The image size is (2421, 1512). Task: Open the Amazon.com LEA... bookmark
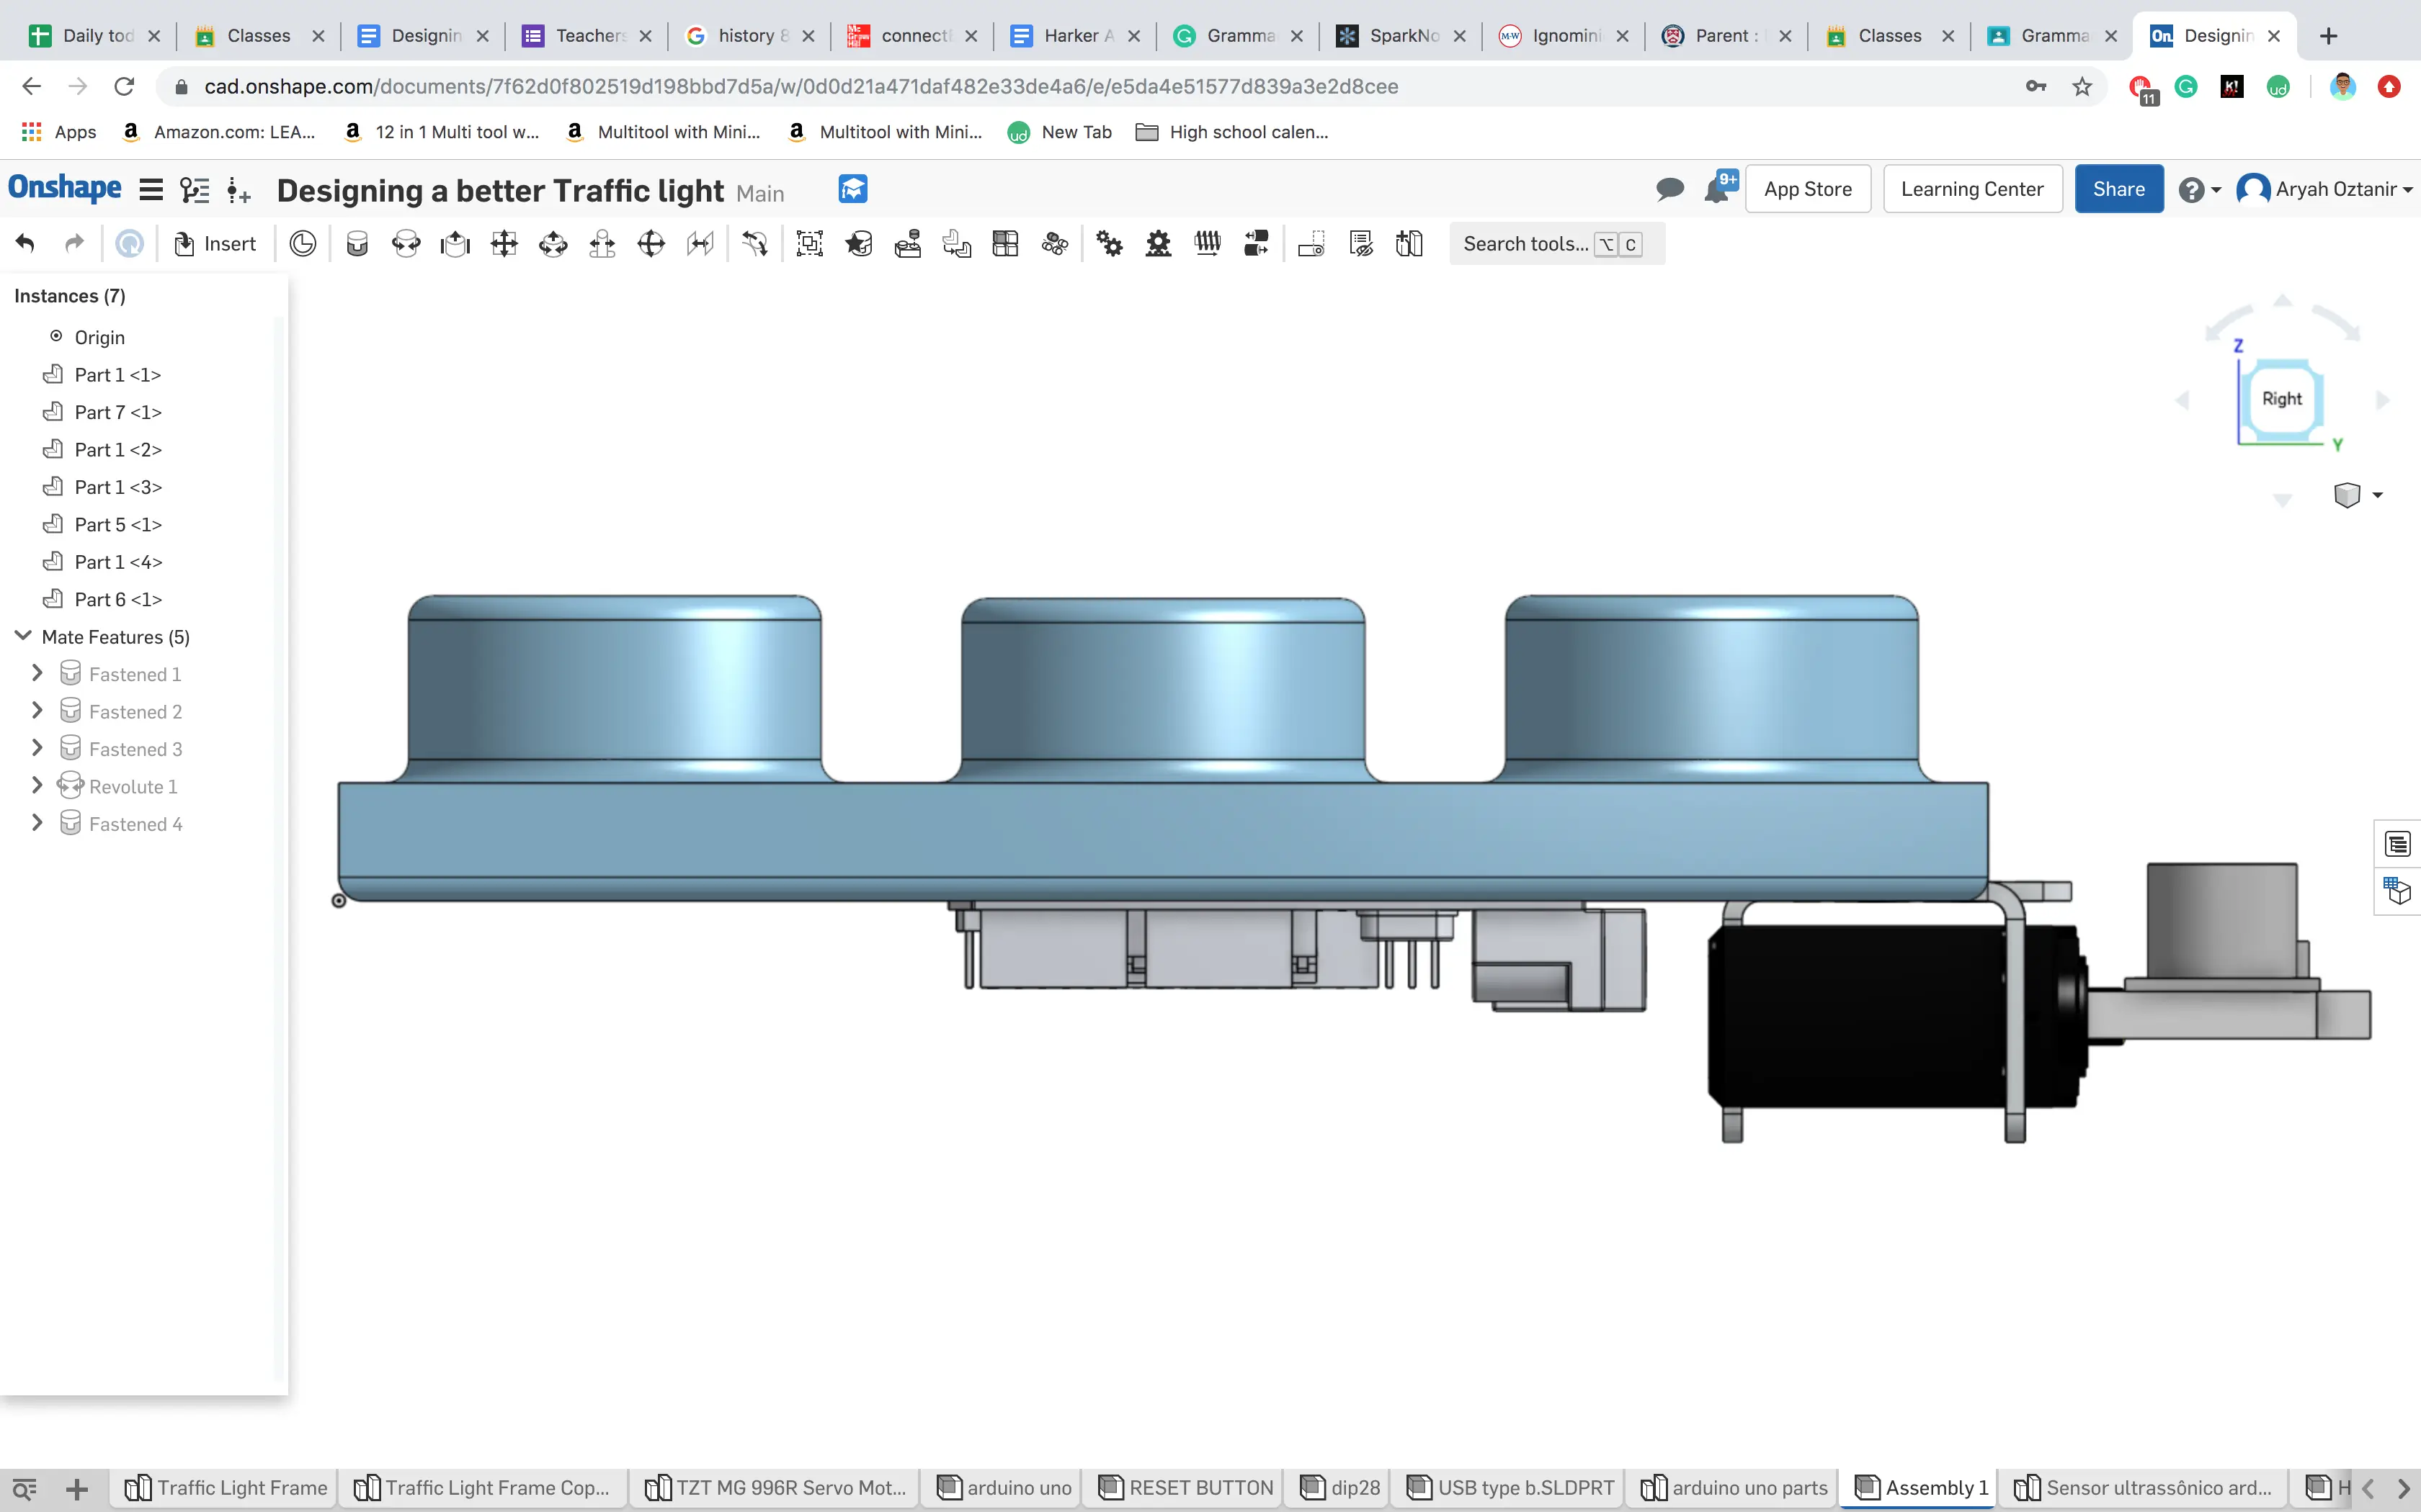[x=219, y=132]
